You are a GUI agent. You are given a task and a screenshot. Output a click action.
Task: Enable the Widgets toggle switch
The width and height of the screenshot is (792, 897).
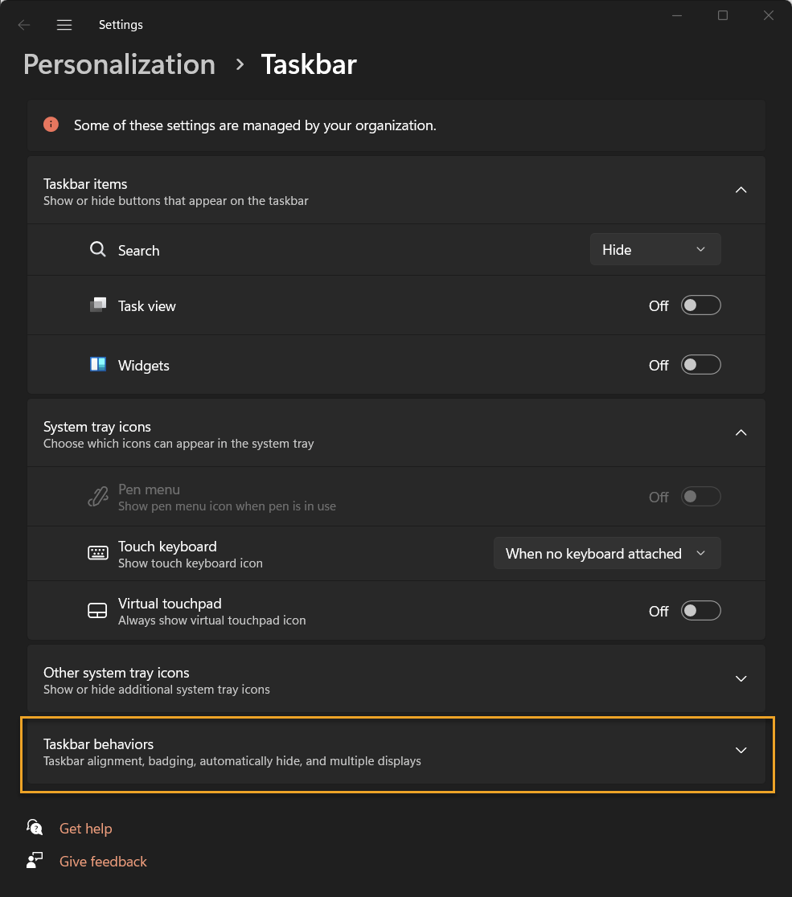(700, 365)
